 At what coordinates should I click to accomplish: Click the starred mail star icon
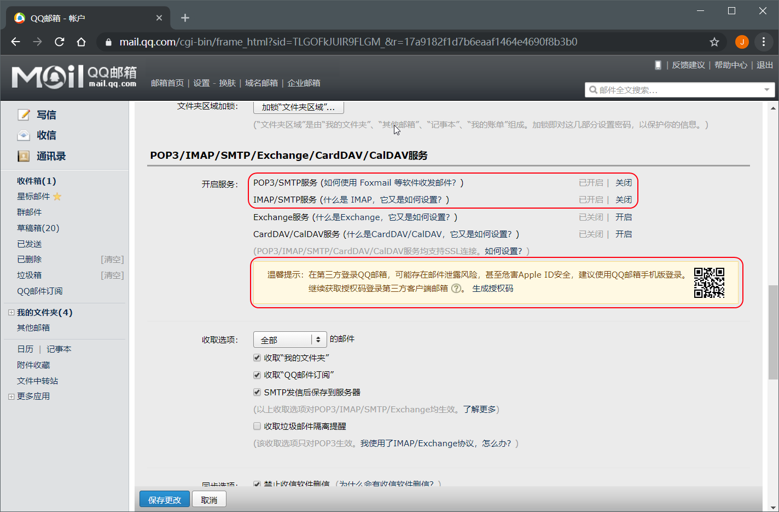click(x=57, y=196)
